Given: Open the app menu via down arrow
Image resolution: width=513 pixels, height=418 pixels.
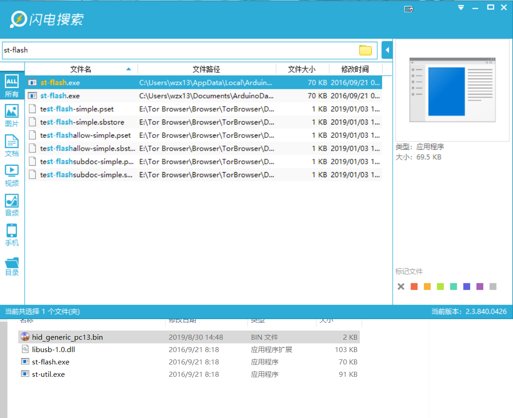Looking at the screenshot, I should [461, 7].
